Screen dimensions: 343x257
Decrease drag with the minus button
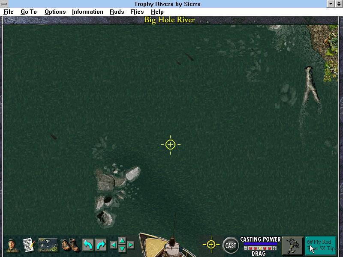246,248
